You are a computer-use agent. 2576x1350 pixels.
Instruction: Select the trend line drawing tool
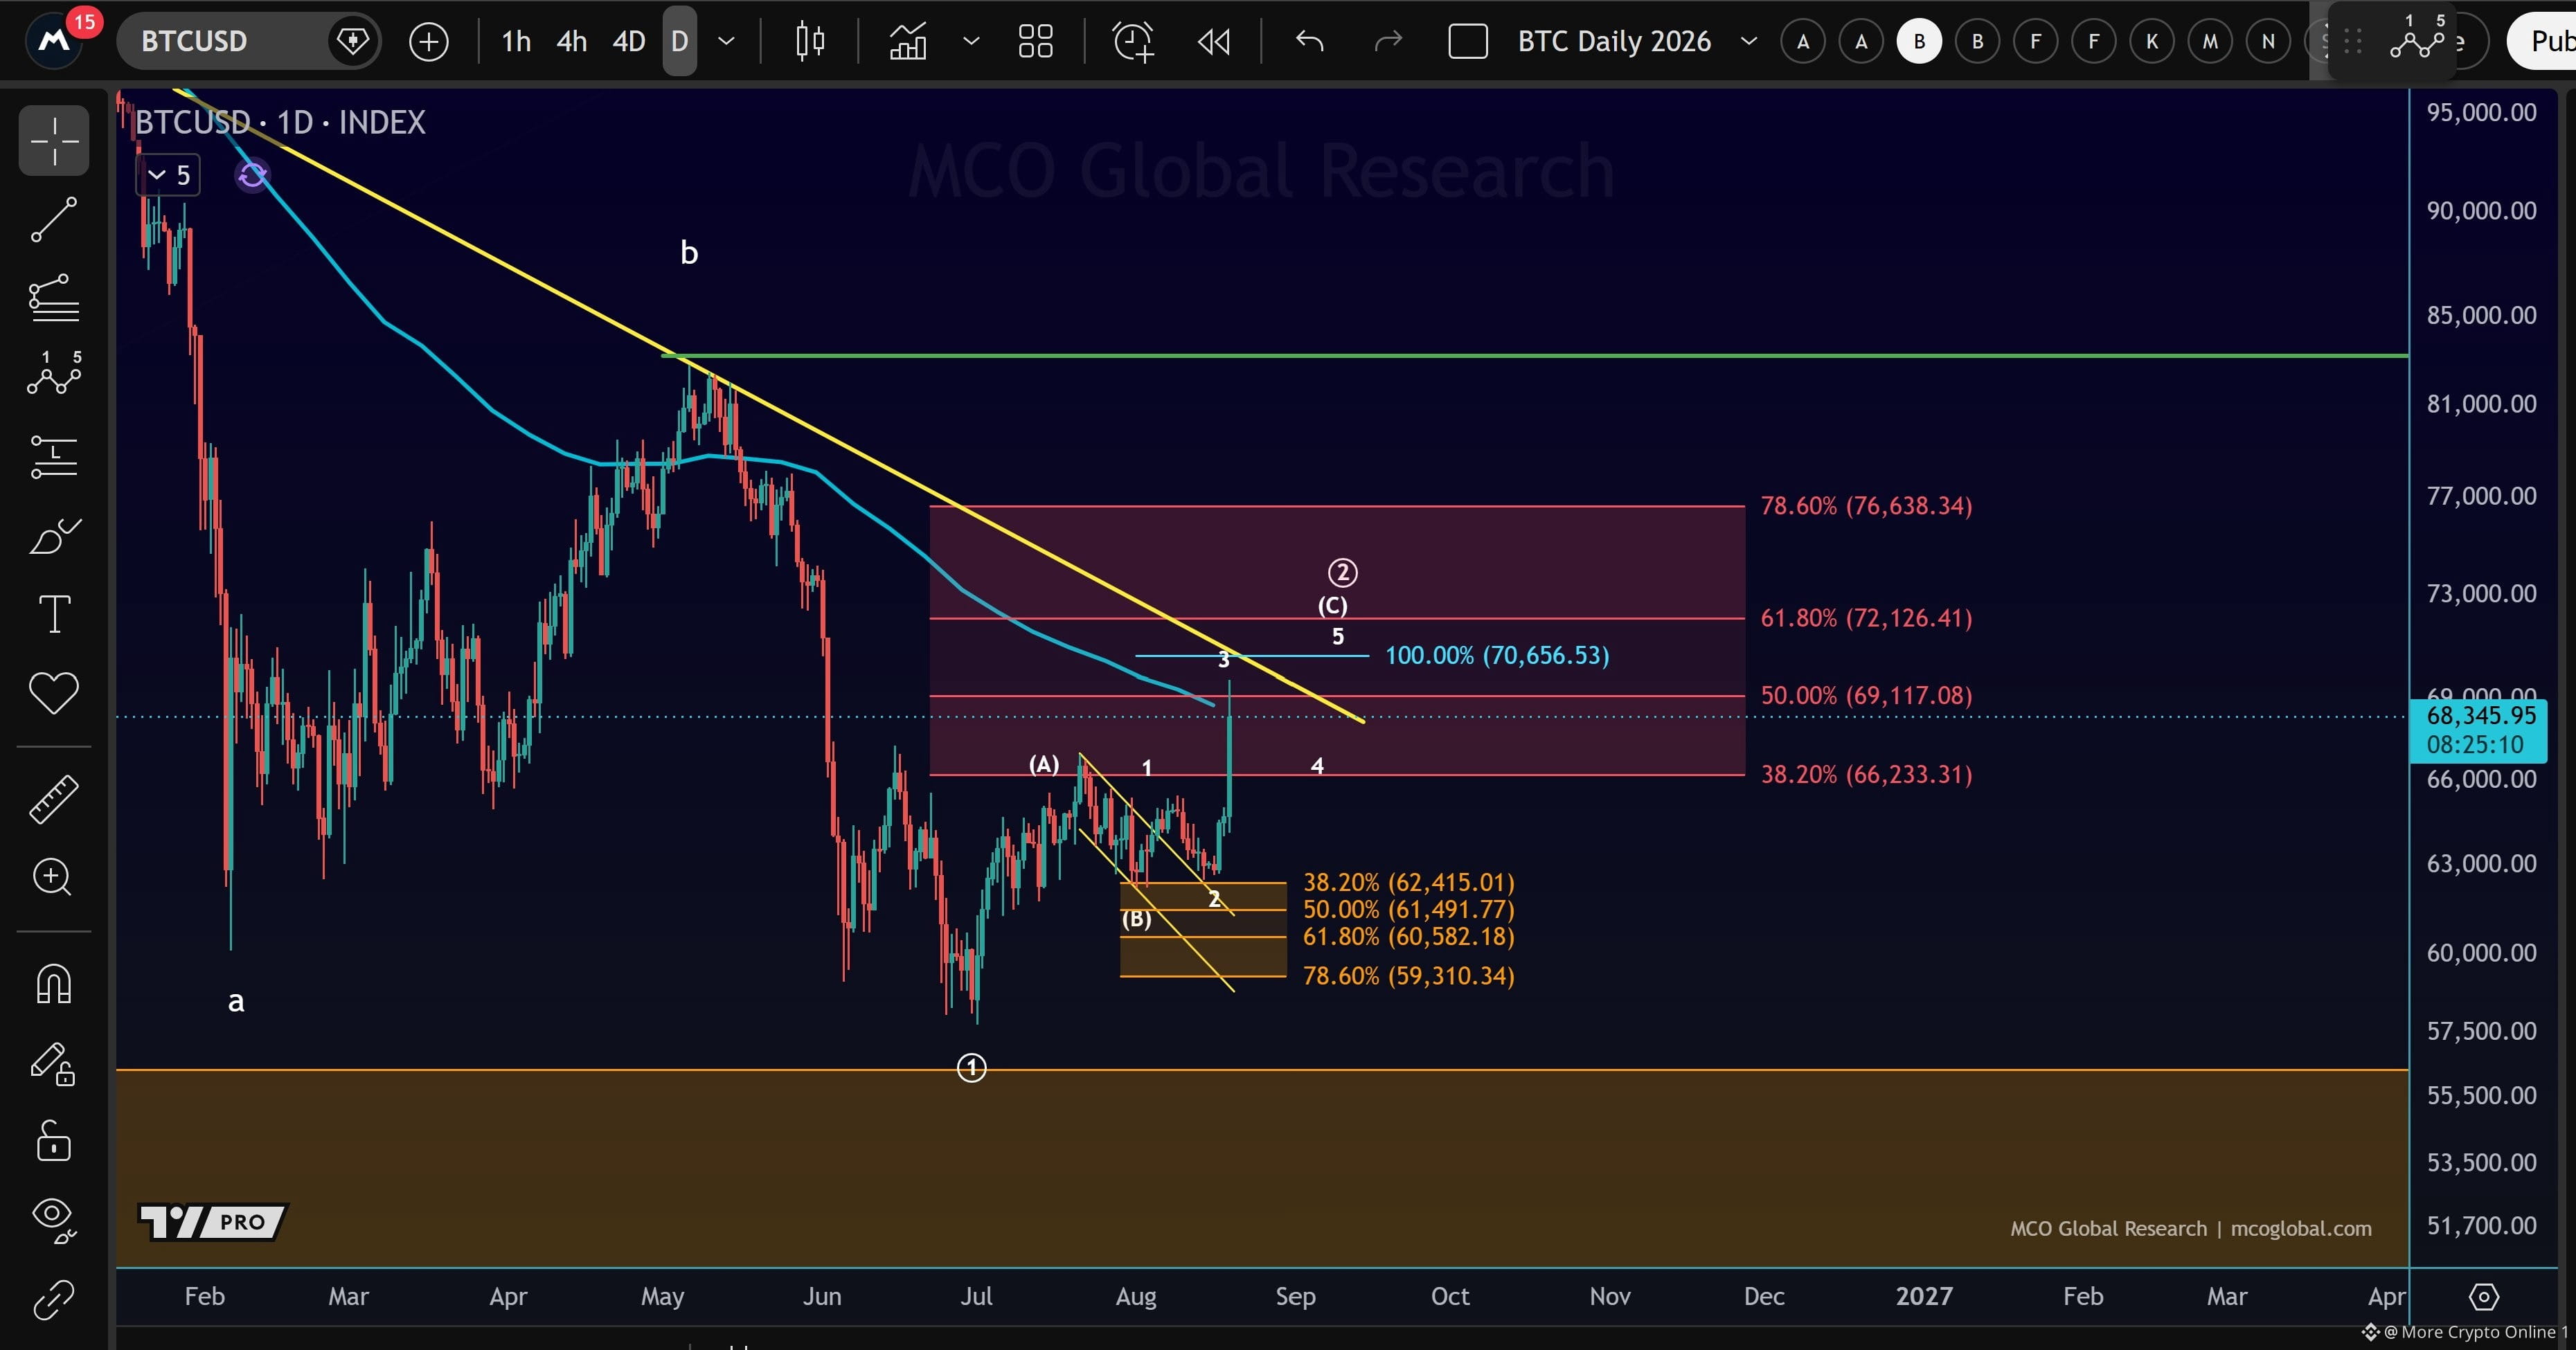pyautogui.click(x=54, y=219)
